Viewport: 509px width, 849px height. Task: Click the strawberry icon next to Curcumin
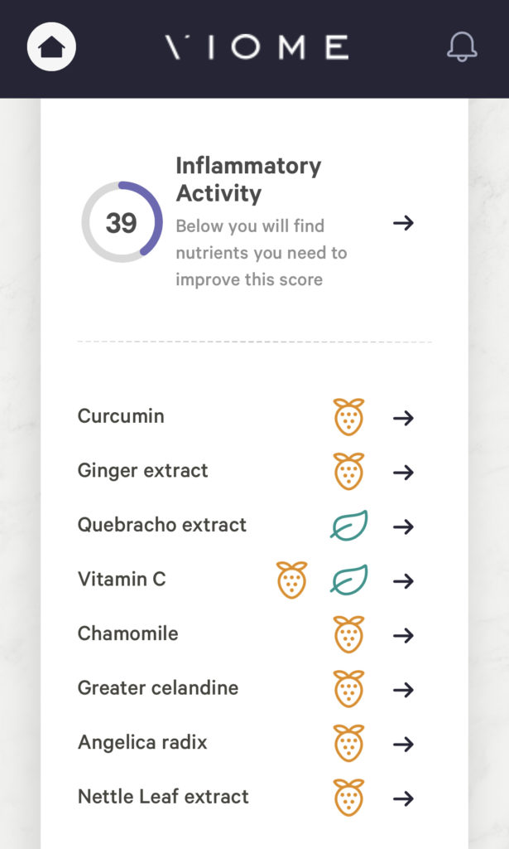point(350,417)
